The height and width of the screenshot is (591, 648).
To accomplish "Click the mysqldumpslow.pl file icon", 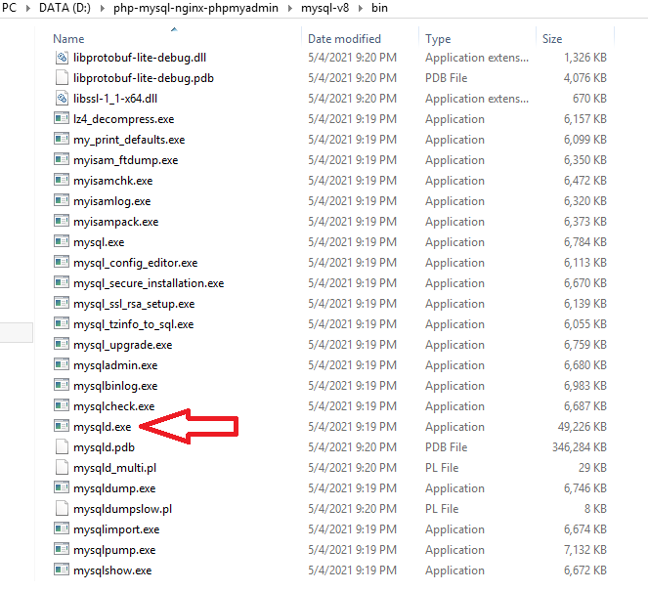I will (x=62, y=509).
